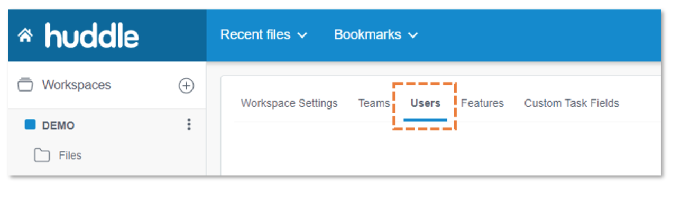
Task: Open the Recent files dropdown
Action: click(264, 35)
